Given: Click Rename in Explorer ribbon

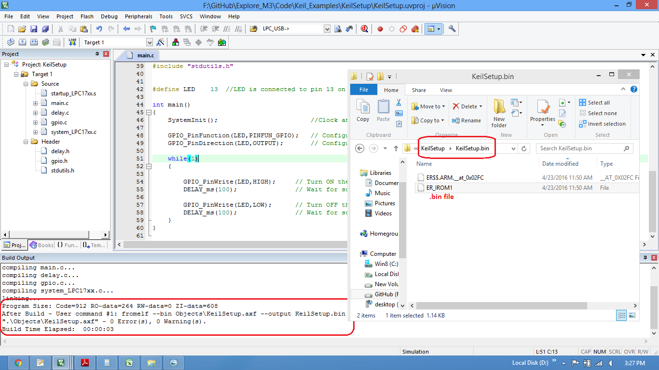Looking at the screenshot, I should [x=466, y=120].
